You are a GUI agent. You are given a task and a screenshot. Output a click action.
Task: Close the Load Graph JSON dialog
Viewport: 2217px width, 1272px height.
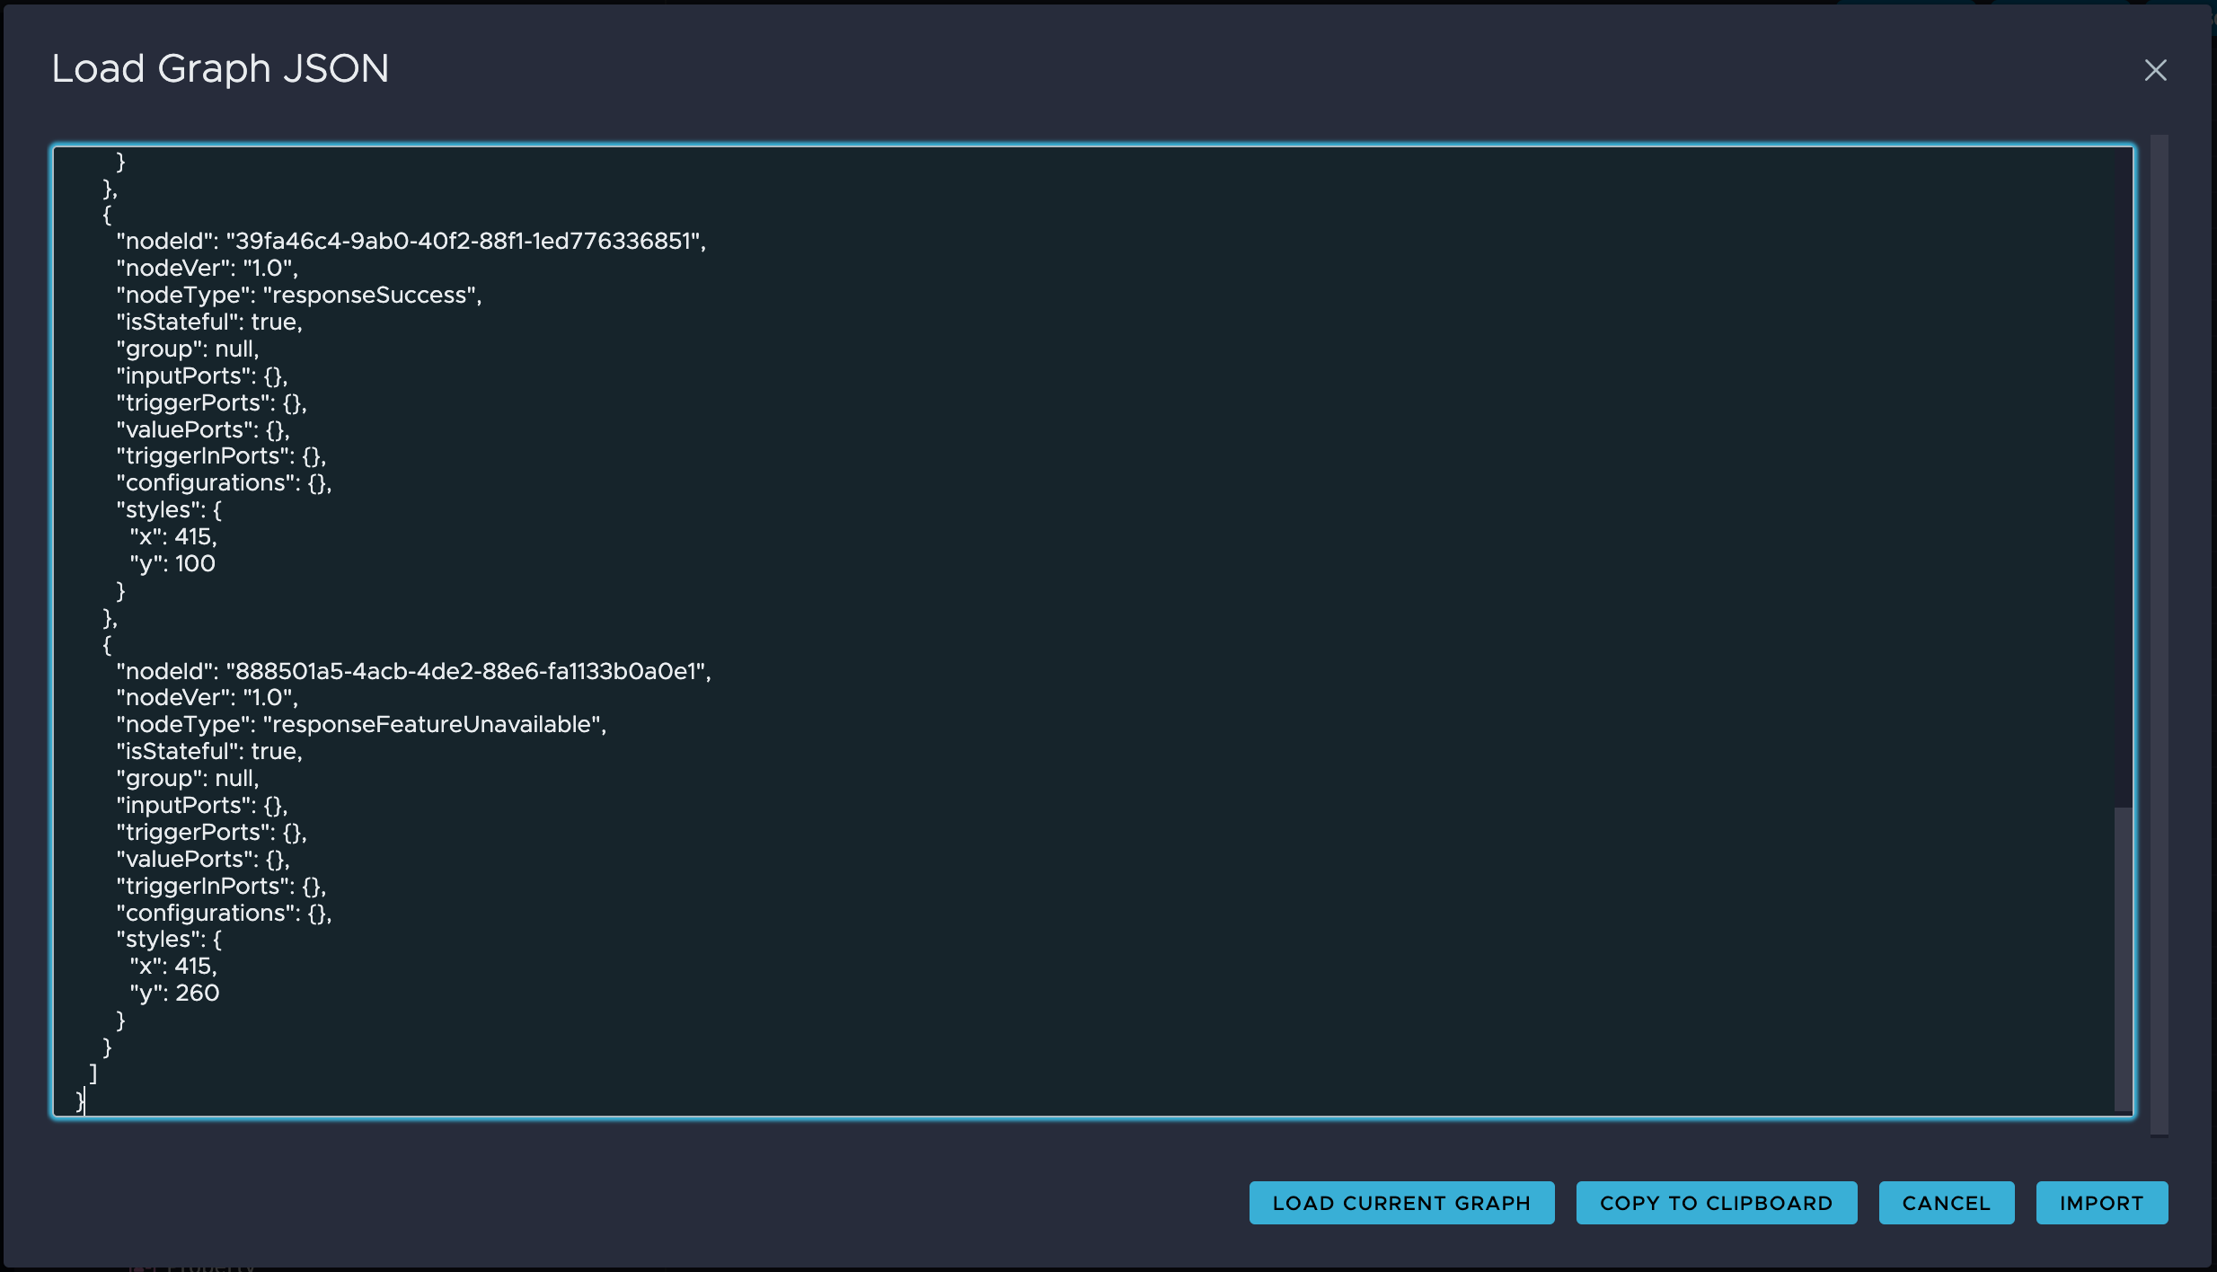pyautogui.click(x=2155, y=70)
